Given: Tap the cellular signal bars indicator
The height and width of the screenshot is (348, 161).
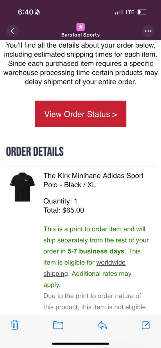Looking at the screenshot, I should click(x=119, y=12).
